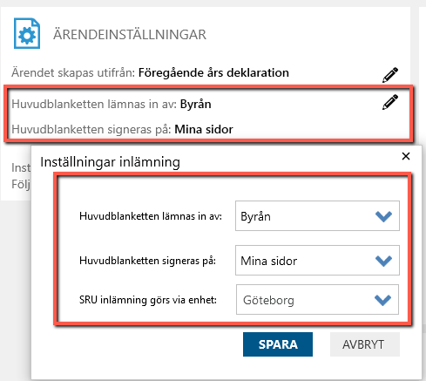The image size is (426, 381).
Task: Open the 'Huvudblanketten signeras på' combo box
Action: pyautogui.click(x=317, y=260)
